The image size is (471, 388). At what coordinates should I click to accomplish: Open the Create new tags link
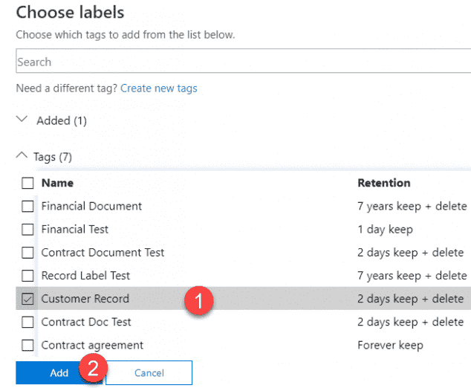pos(158,88)
